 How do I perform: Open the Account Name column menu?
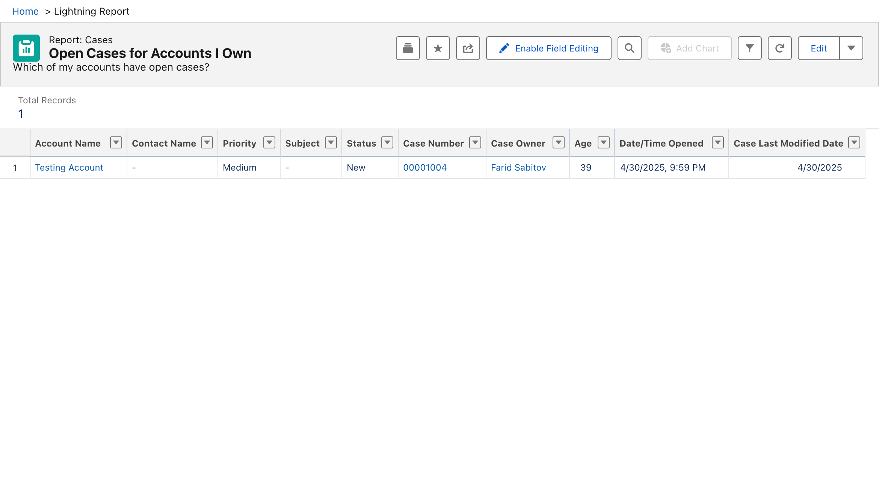(x=116, y=143)
